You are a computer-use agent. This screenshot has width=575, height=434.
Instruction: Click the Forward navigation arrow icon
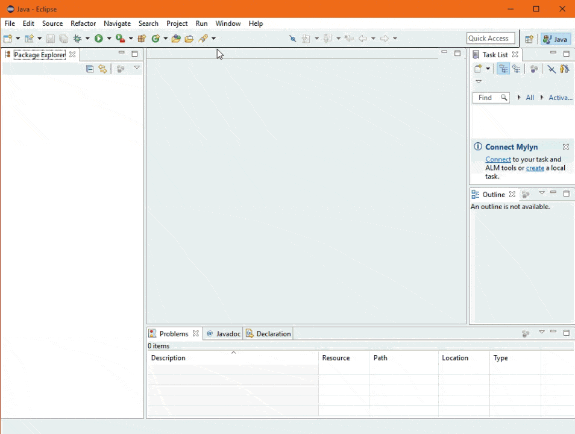(x=385, y=39)
